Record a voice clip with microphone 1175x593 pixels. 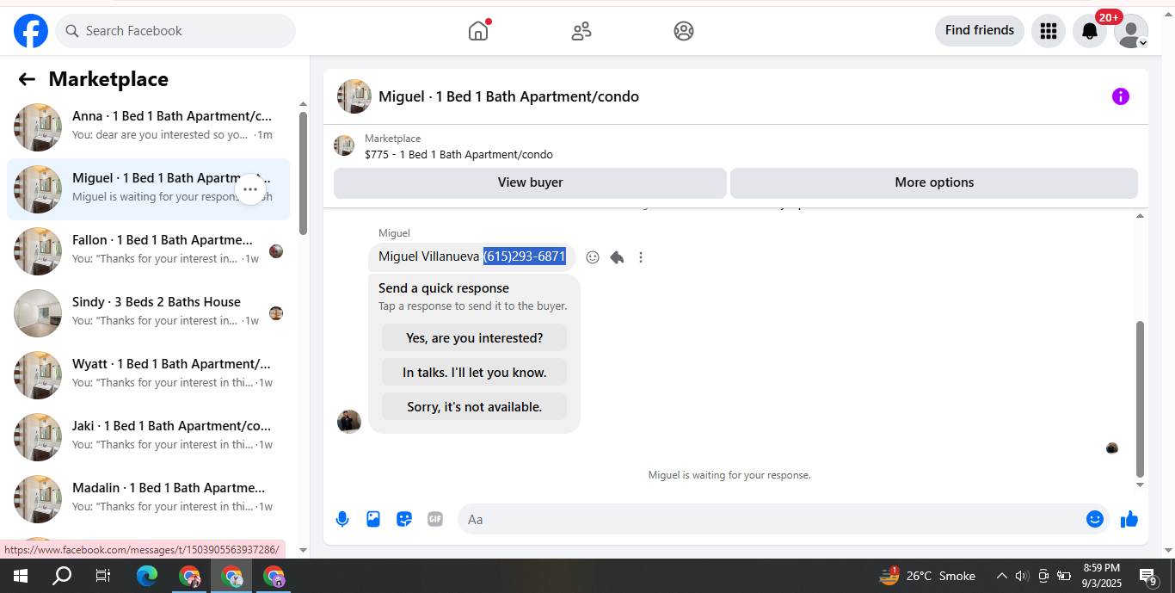tap(342, 519)
